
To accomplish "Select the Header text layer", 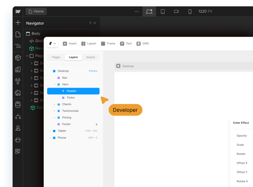I will tap(73, 91).
